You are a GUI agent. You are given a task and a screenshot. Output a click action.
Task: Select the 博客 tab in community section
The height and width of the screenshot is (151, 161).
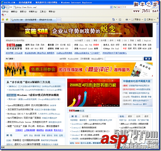tap(74, 117)
